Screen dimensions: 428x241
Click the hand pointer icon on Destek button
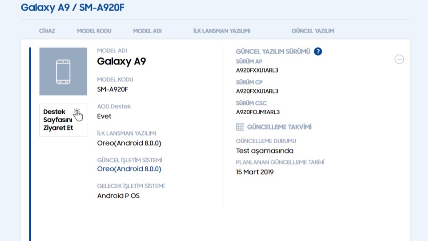pos(78,115)
